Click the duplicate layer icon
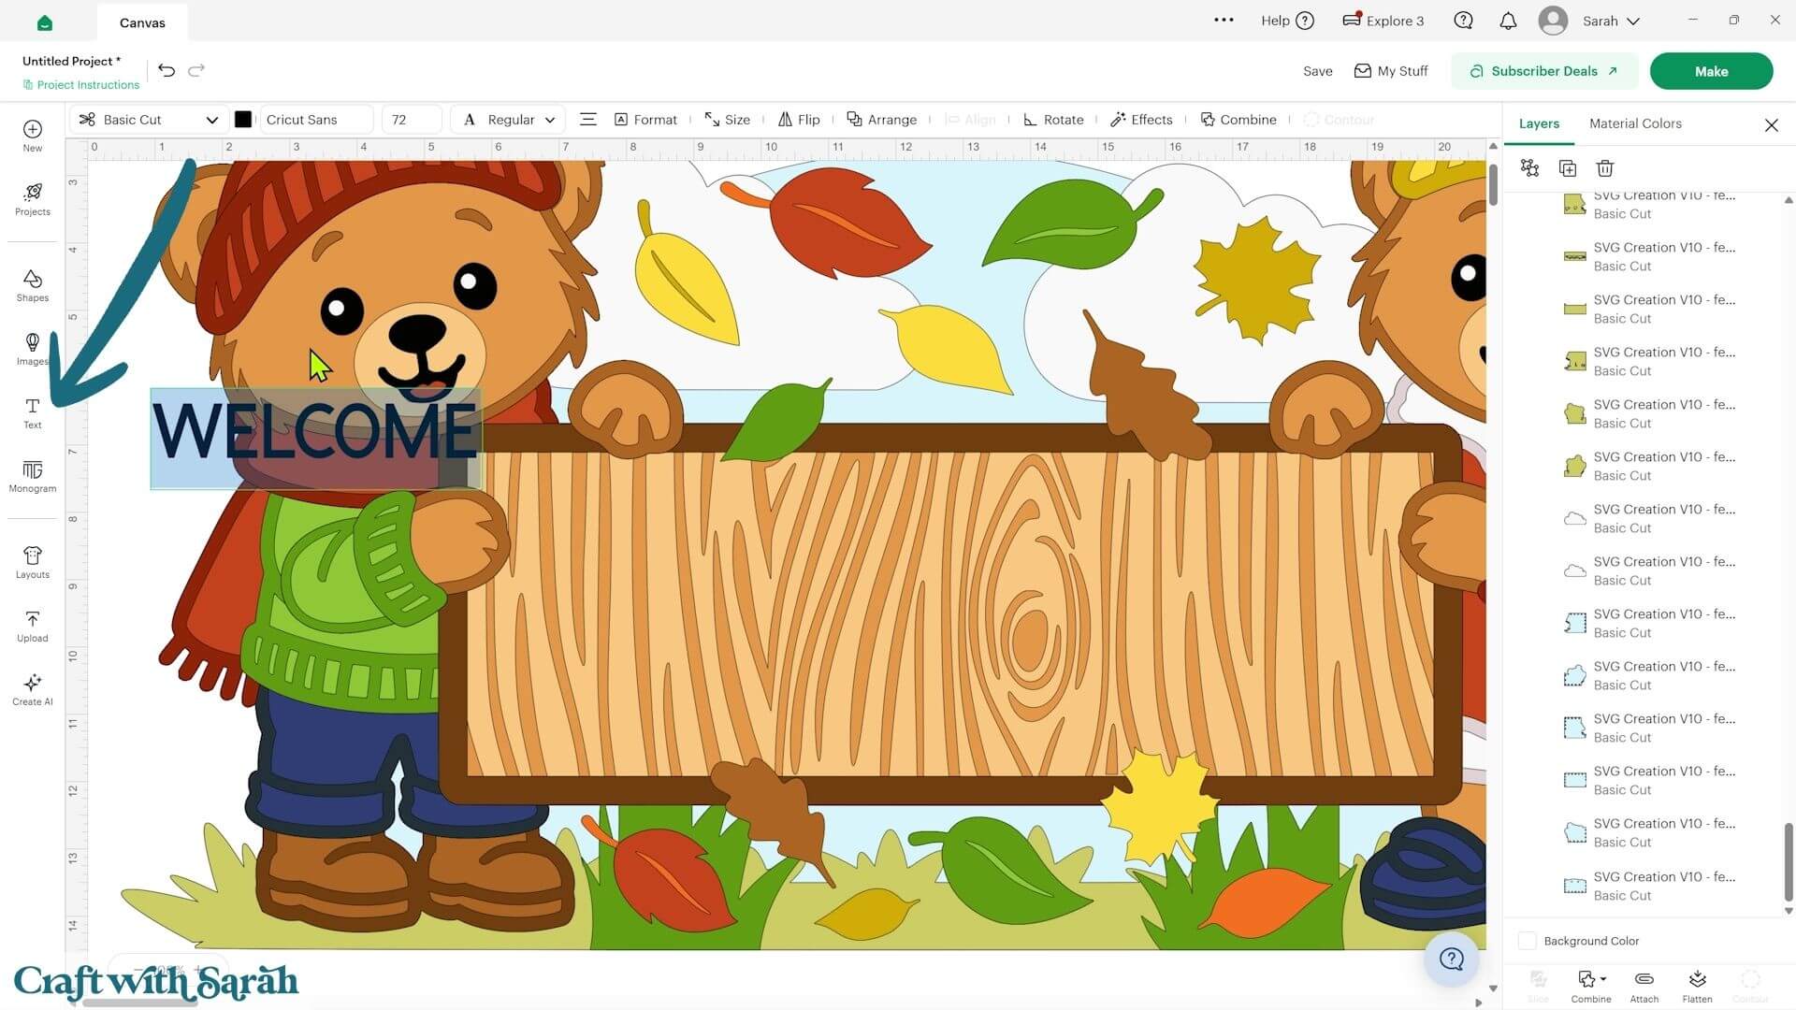Screen dimensions: 1796x1010 [x=1568, y=168]
